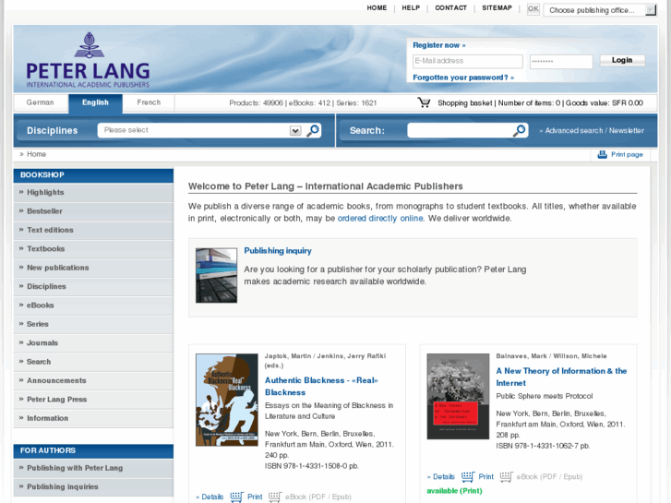Open HELP in the top menu
Viewport: 671px width, 503px height.
click(411, 7)
